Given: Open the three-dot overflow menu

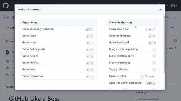Looking at the screenshot, I should [x=173, y=28].
